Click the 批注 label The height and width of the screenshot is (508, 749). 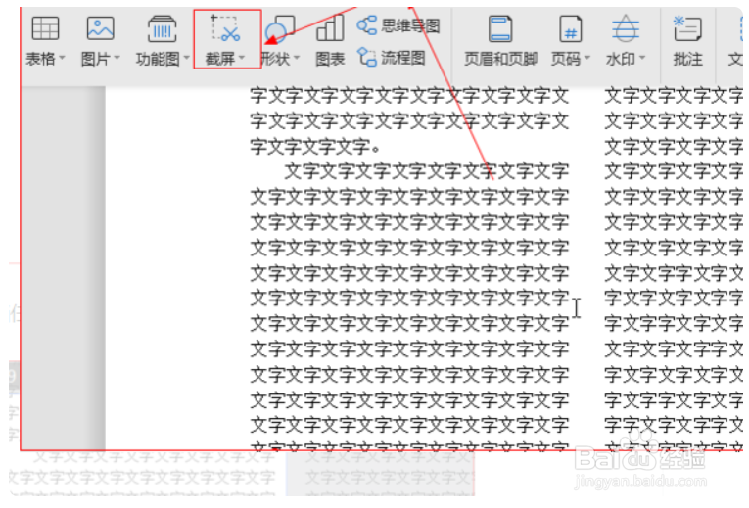688,59
